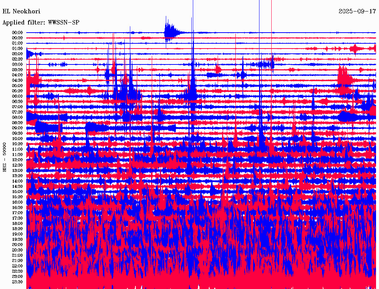
Task: Select the 23:00 time label
Action: [17, 277]
